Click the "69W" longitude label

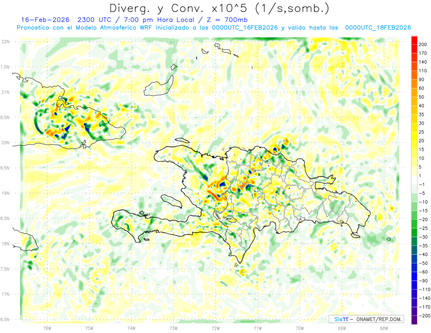click(x=342, y=328)
